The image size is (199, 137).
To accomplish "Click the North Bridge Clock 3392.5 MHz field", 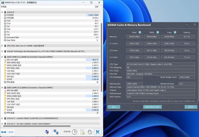I will (187, 77).
